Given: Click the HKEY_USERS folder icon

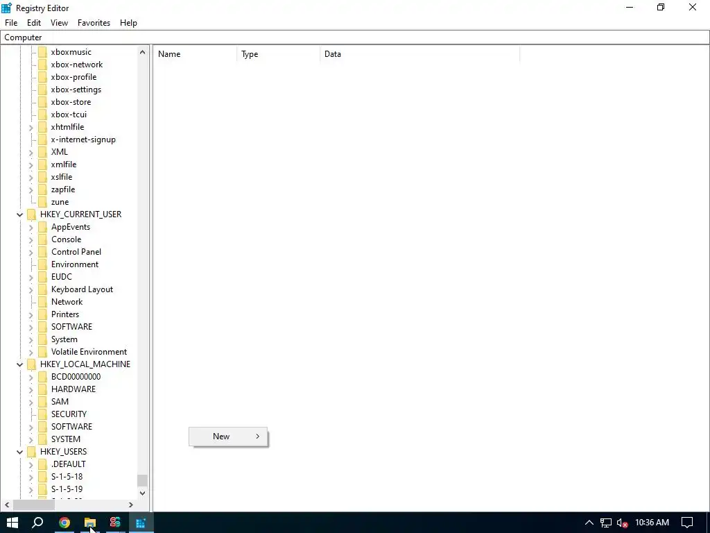Looking at the screenshot, I should click(x=31, y=452).
